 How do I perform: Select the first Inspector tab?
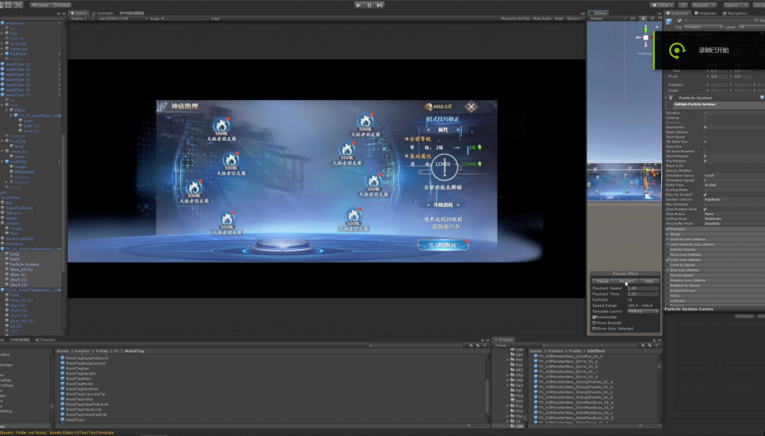click(678, 13)
